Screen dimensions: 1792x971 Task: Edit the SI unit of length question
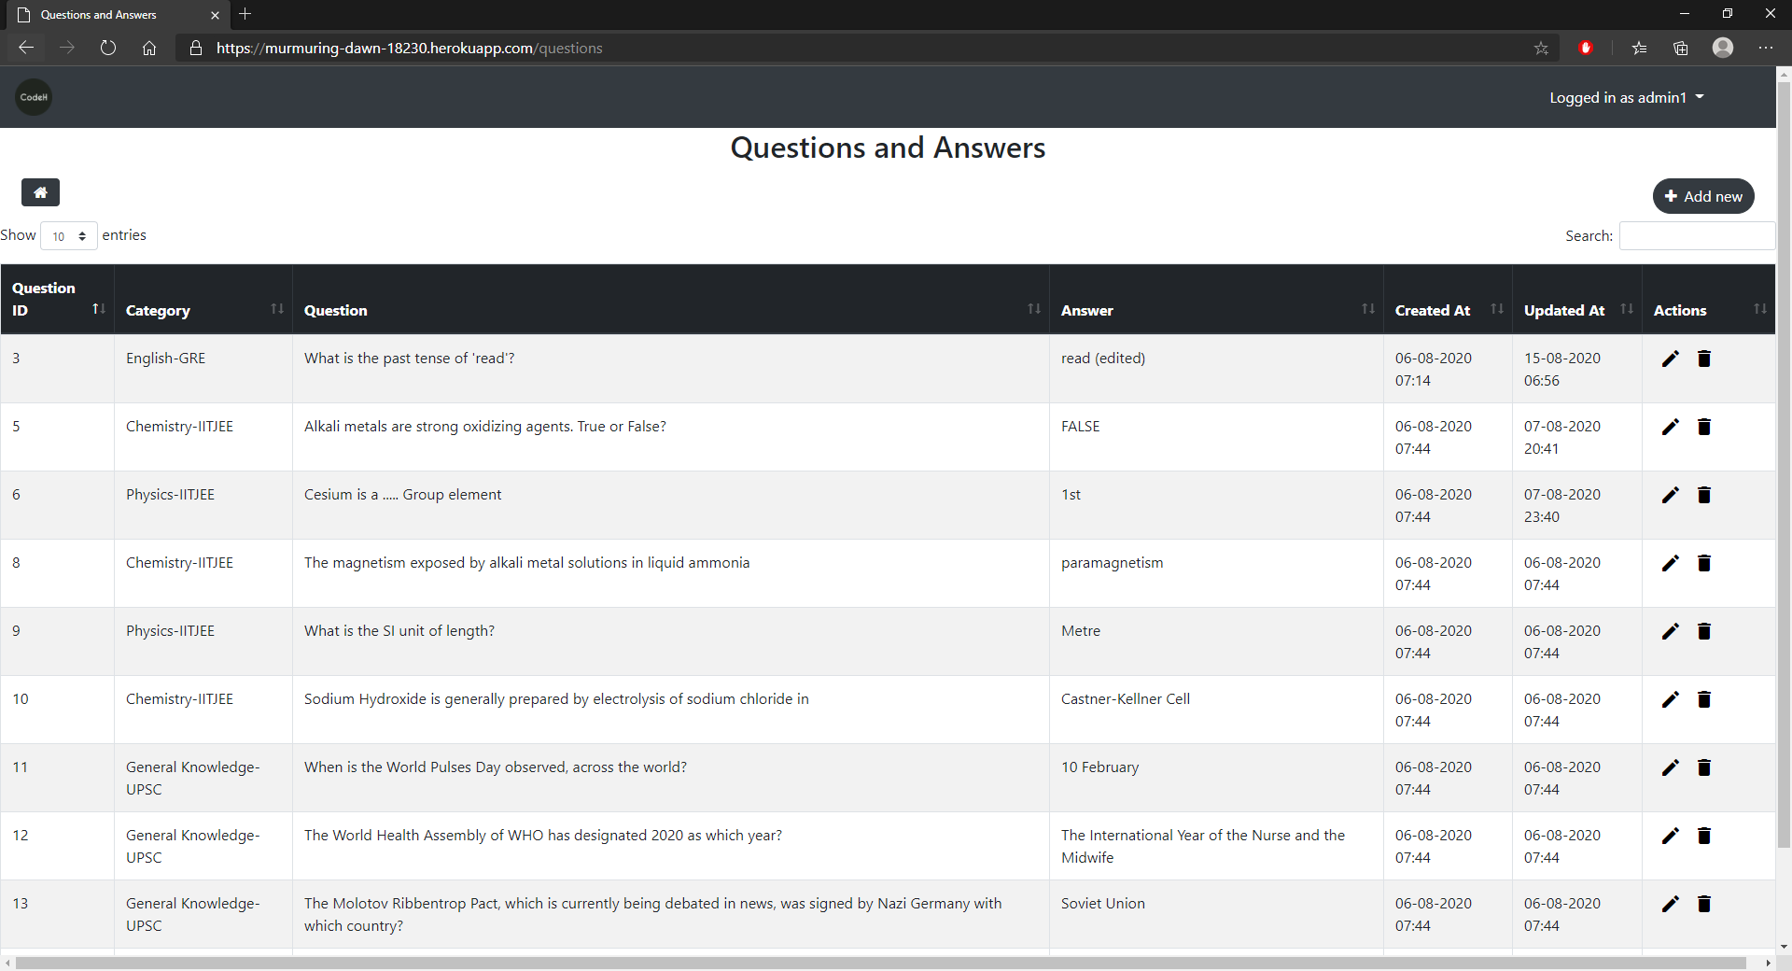click(1670, 631)
